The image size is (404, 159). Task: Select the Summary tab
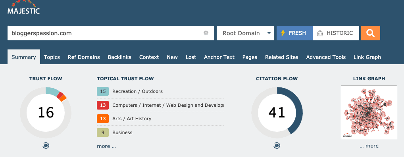click(x=24, y=57)
